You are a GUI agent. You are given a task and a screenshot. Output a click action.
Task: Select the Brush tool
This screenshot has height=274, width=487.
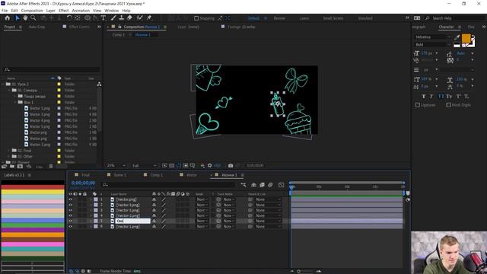113,18
